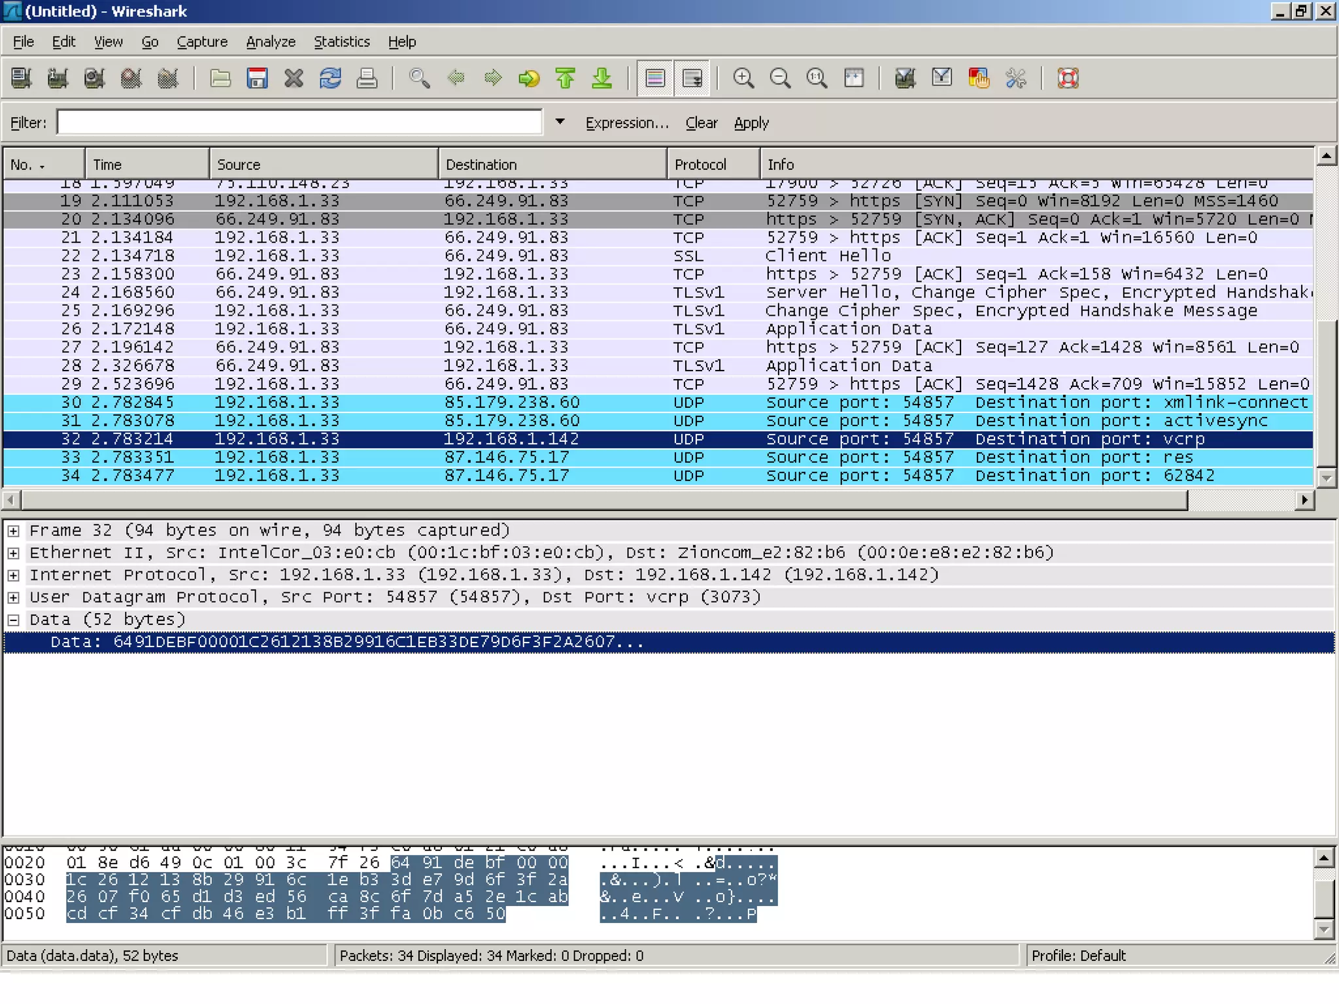The image size is (1339, 1004).
Task: Open the Statistics menu
Action: coord(341,42)
